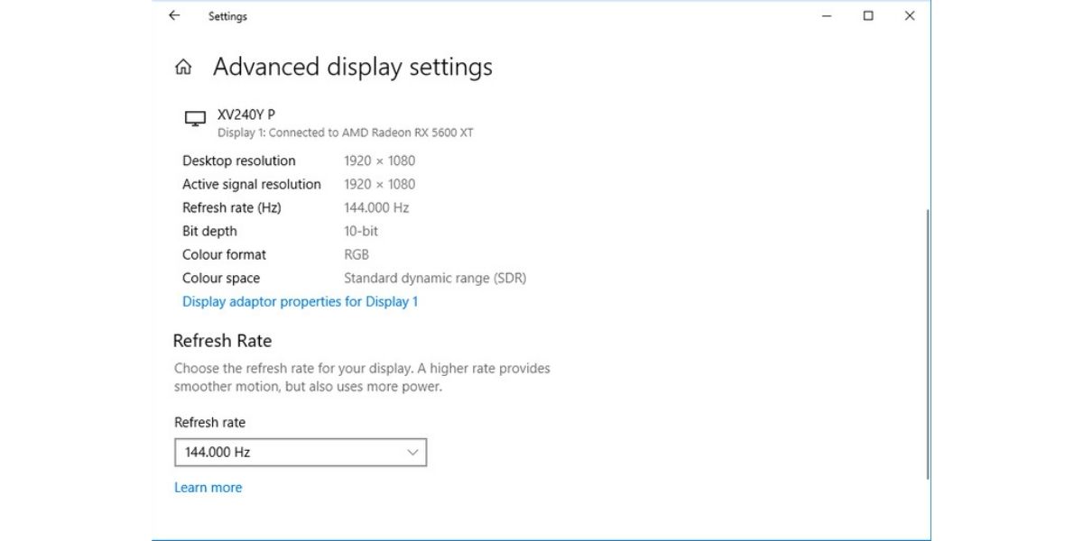
Task: Click the maximize icon on the Settings window
Action: tap(867, 15)
